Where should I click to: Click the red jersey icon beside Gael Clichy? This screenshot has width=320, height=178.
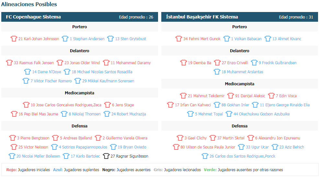180,138
